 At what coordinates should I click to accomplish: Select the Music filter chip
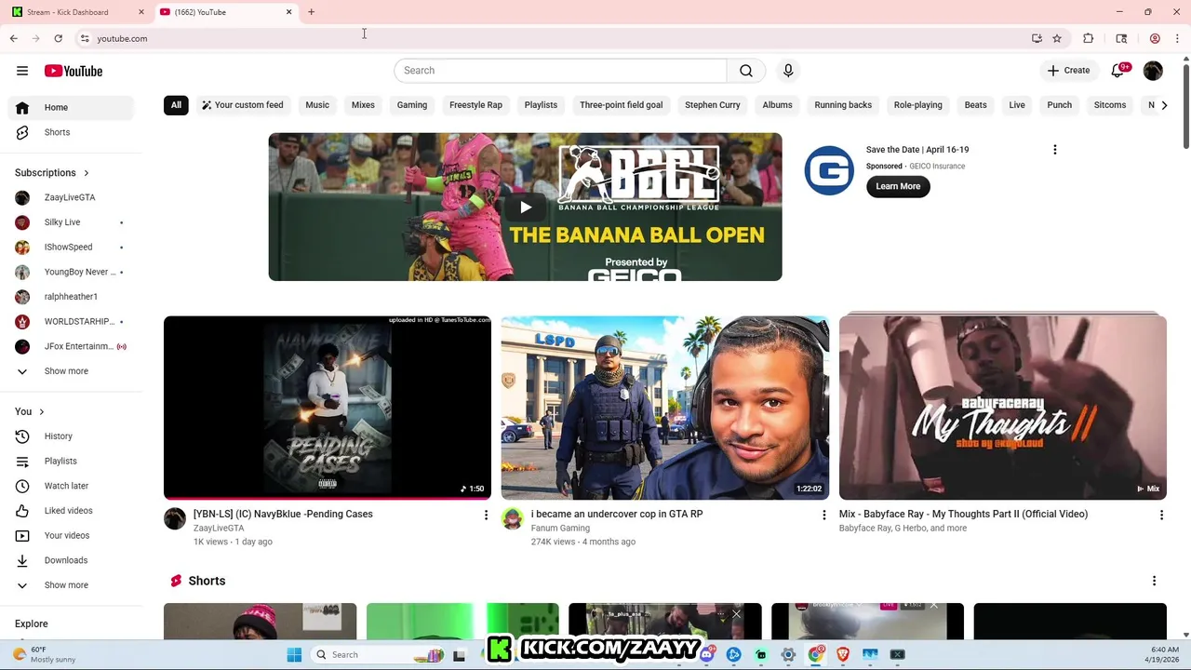click(x=317, y=105)
